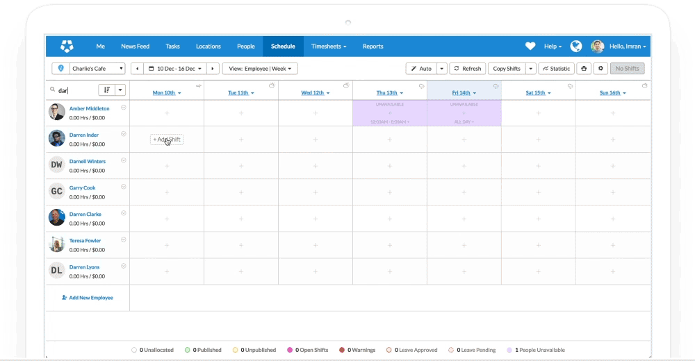Screen dimensions: 695x361
Task: Open the View: Employee | Week dropdown
Action: point(260,69)
